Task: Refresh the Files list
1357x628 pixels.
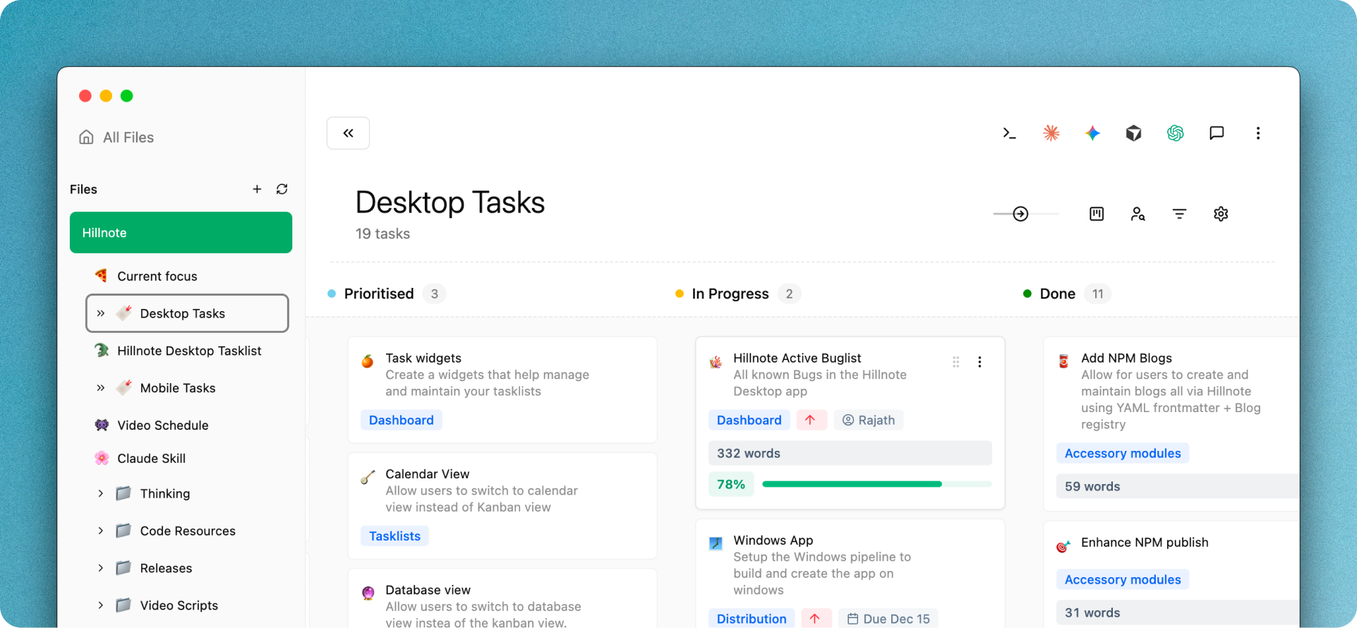Action: point(282,189)
